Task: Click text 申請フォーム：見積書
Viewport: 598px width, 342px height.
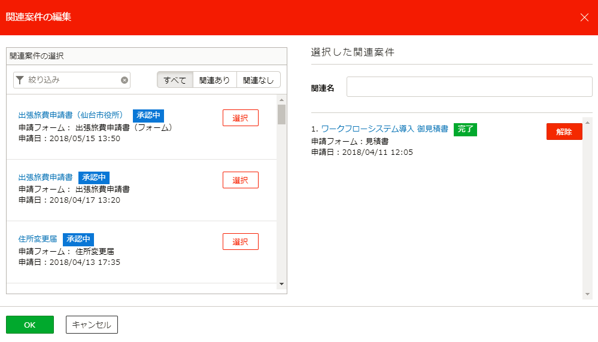Action: [350, 141]
